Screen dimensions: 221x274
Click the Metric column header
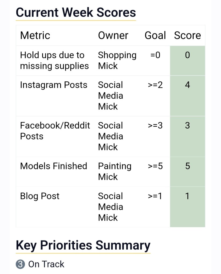point(35,35)
